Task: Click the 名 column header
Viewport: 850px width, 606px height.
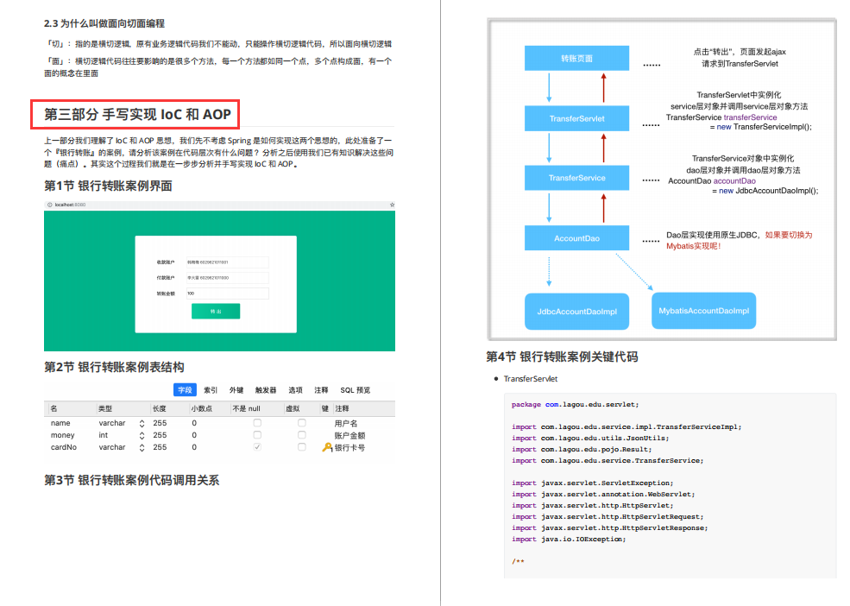Action: pyautogui.click(x=54, y=408)
